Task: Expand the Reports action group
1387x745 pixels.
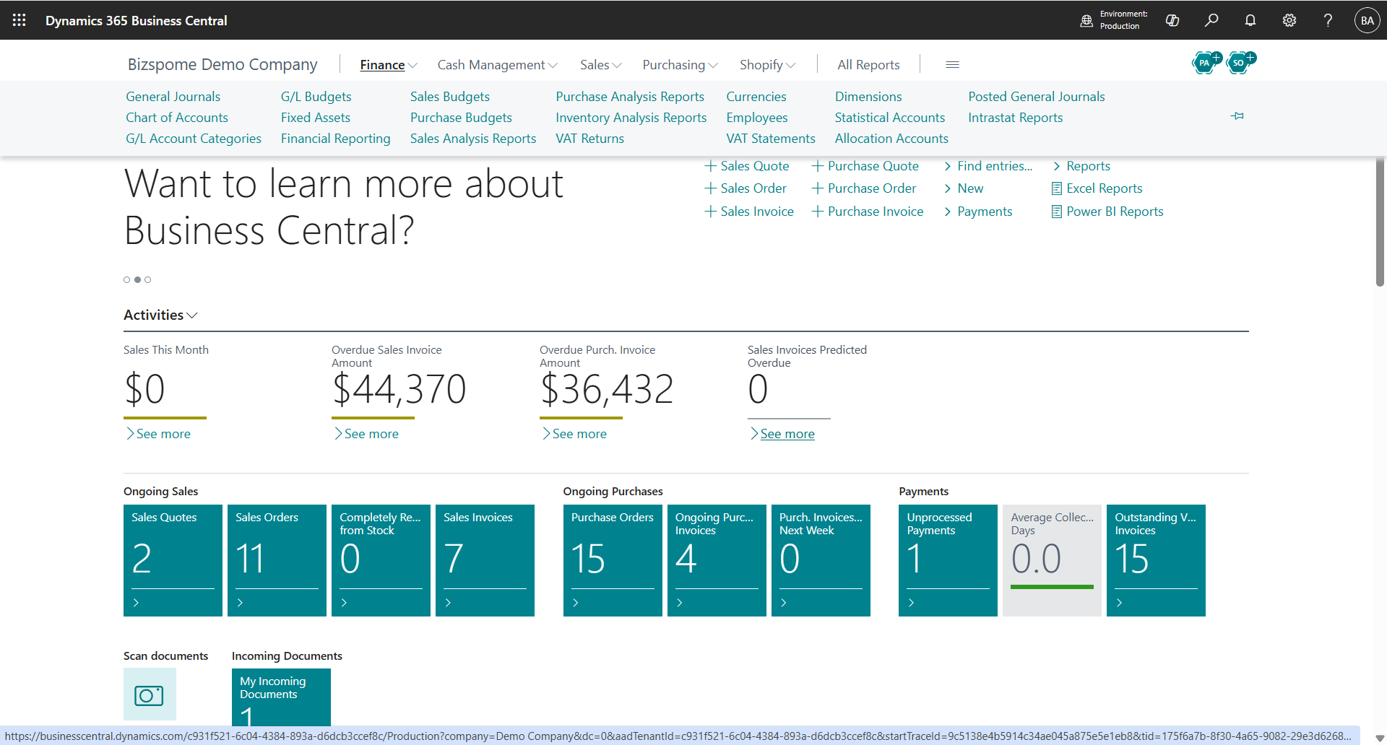Action: (1081, 166)
